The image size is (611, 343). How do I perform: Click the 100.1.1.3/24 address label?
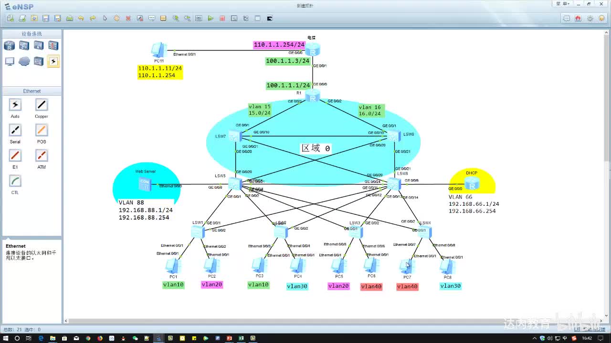[x=288, y=61]
